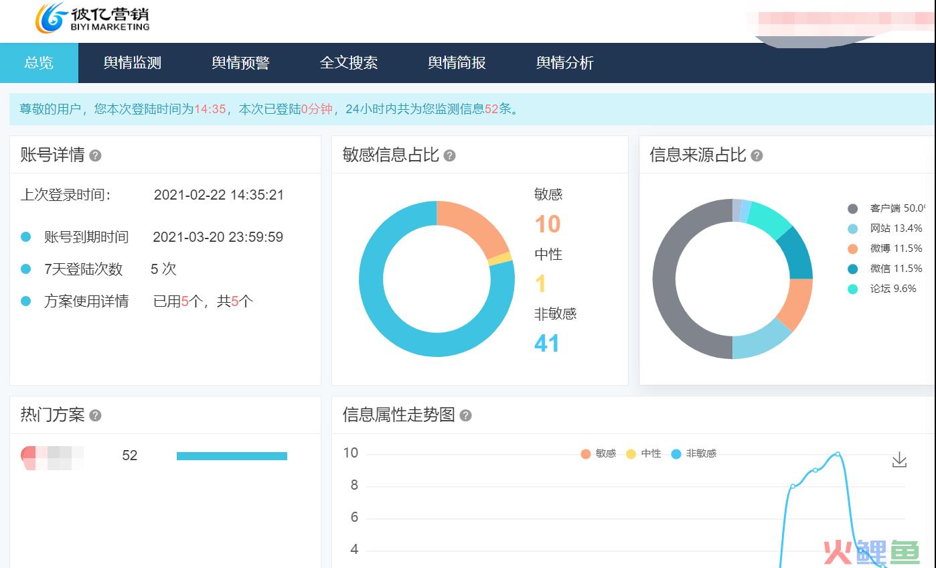The image size is (936, 568).
Task: Click help icon next to 热门方案
Action: pyautogui.click(x=95, y=415)
